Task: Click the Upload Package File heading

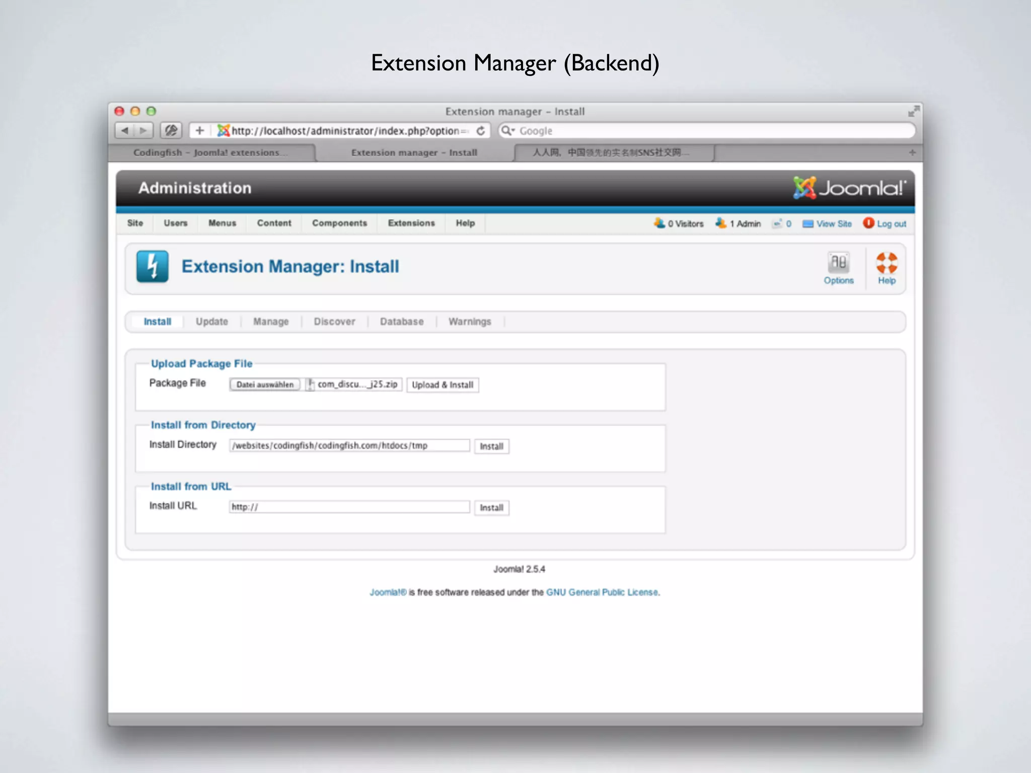Action: click(201, 363)
